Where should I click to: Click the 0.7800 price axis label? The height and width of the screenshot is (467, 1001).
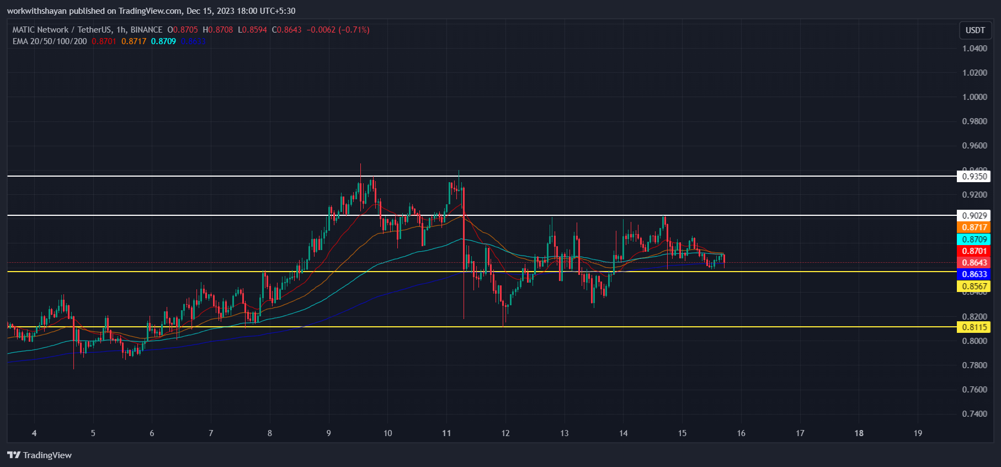[x=975, y=365]
